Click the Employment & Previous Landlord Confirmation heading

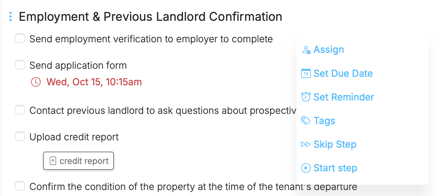click(x=150, y=17)
